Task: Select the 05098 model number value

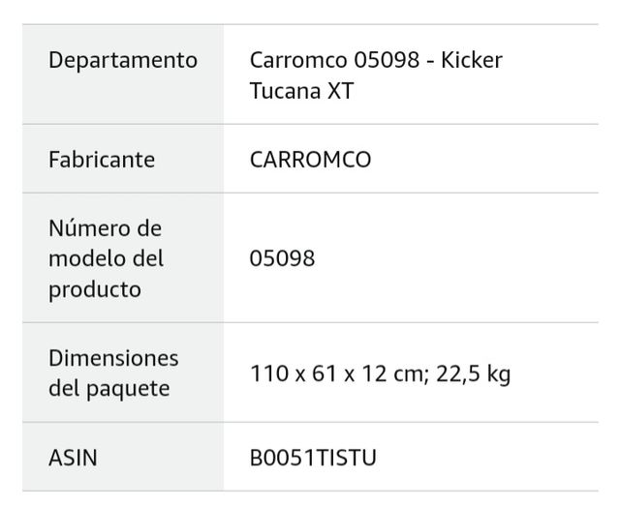Action: click(282, 258)
